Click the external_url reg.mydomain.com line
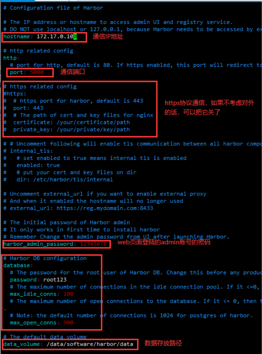 click(78, 208)
